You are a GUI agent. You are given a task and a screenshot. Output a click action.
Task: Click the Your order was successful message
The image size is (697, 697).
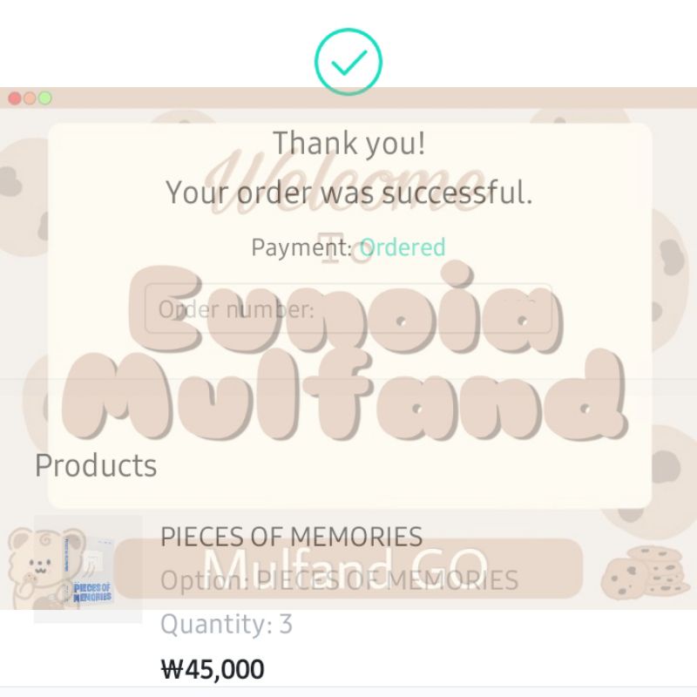tap(348, 193)
